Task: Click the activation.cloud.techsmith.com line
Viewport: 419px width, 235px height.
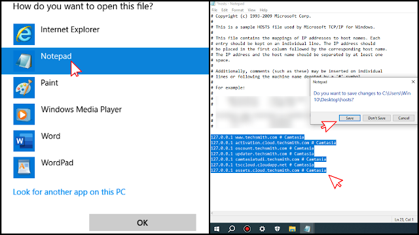Action: tap(274, 142)
